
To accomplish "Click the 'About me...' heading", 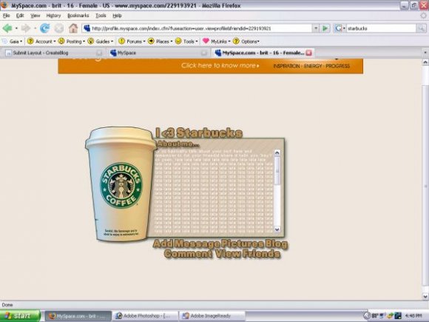I will tap(178, 144).
